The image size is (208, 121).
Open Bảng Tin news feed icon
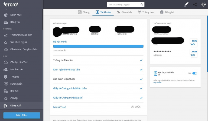(6, 22)
